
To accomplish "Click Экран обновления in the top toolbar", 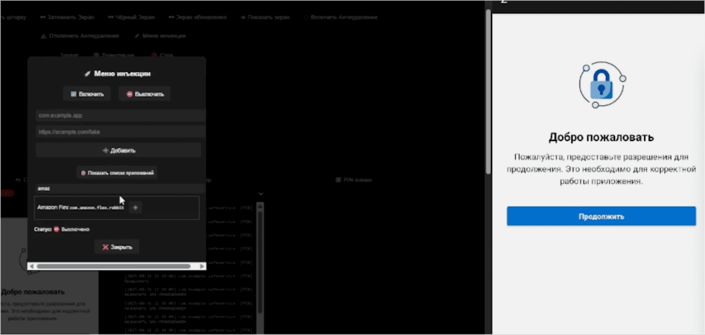I will coord(197,17).
